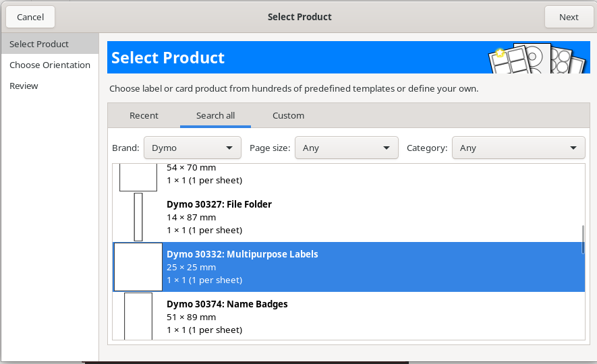Click the label sheets icon in the banner
The image size is (597, 364).
pos(537,58)
